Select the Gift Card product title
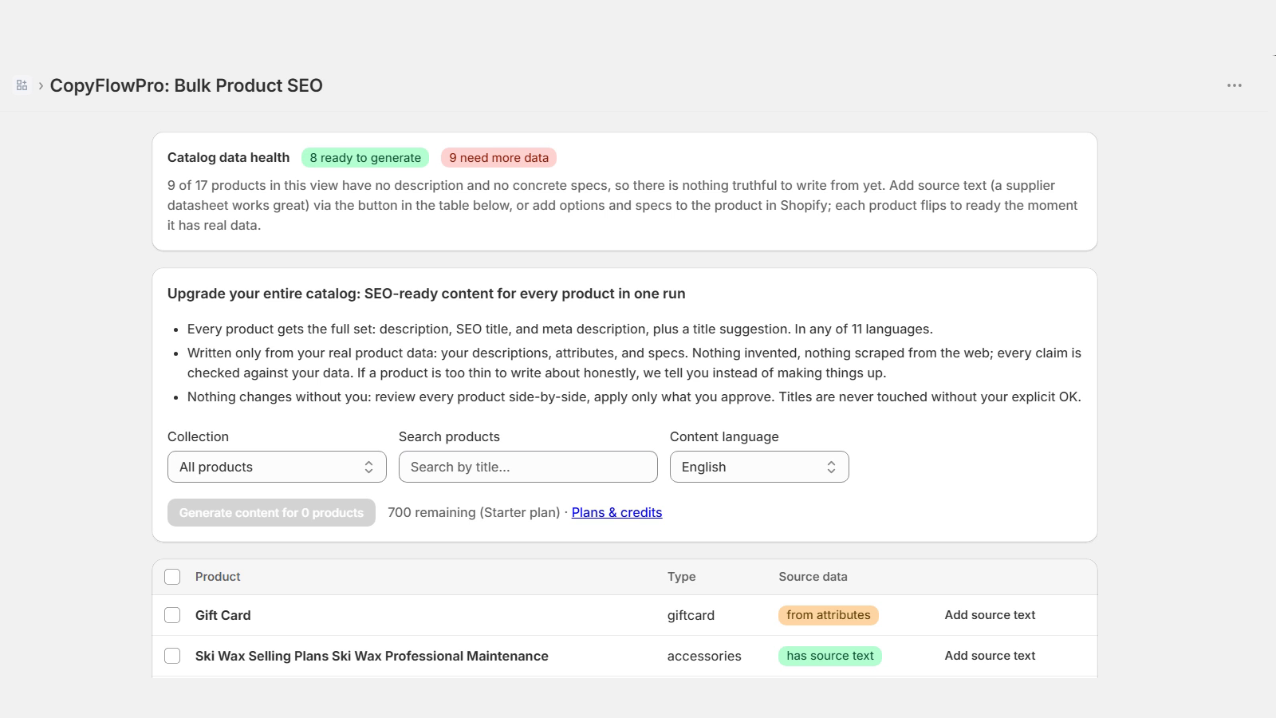The image size is (1276, 718). 223,615
